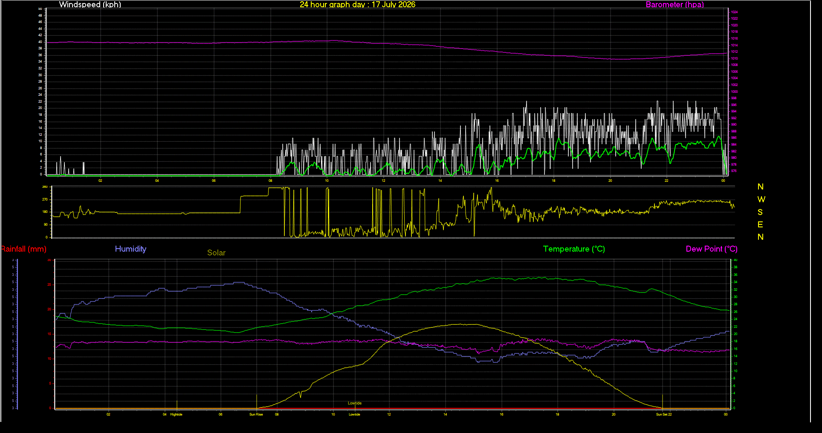Click the E compass direction label
The image size is (822, 433).
tap(760, 224)
